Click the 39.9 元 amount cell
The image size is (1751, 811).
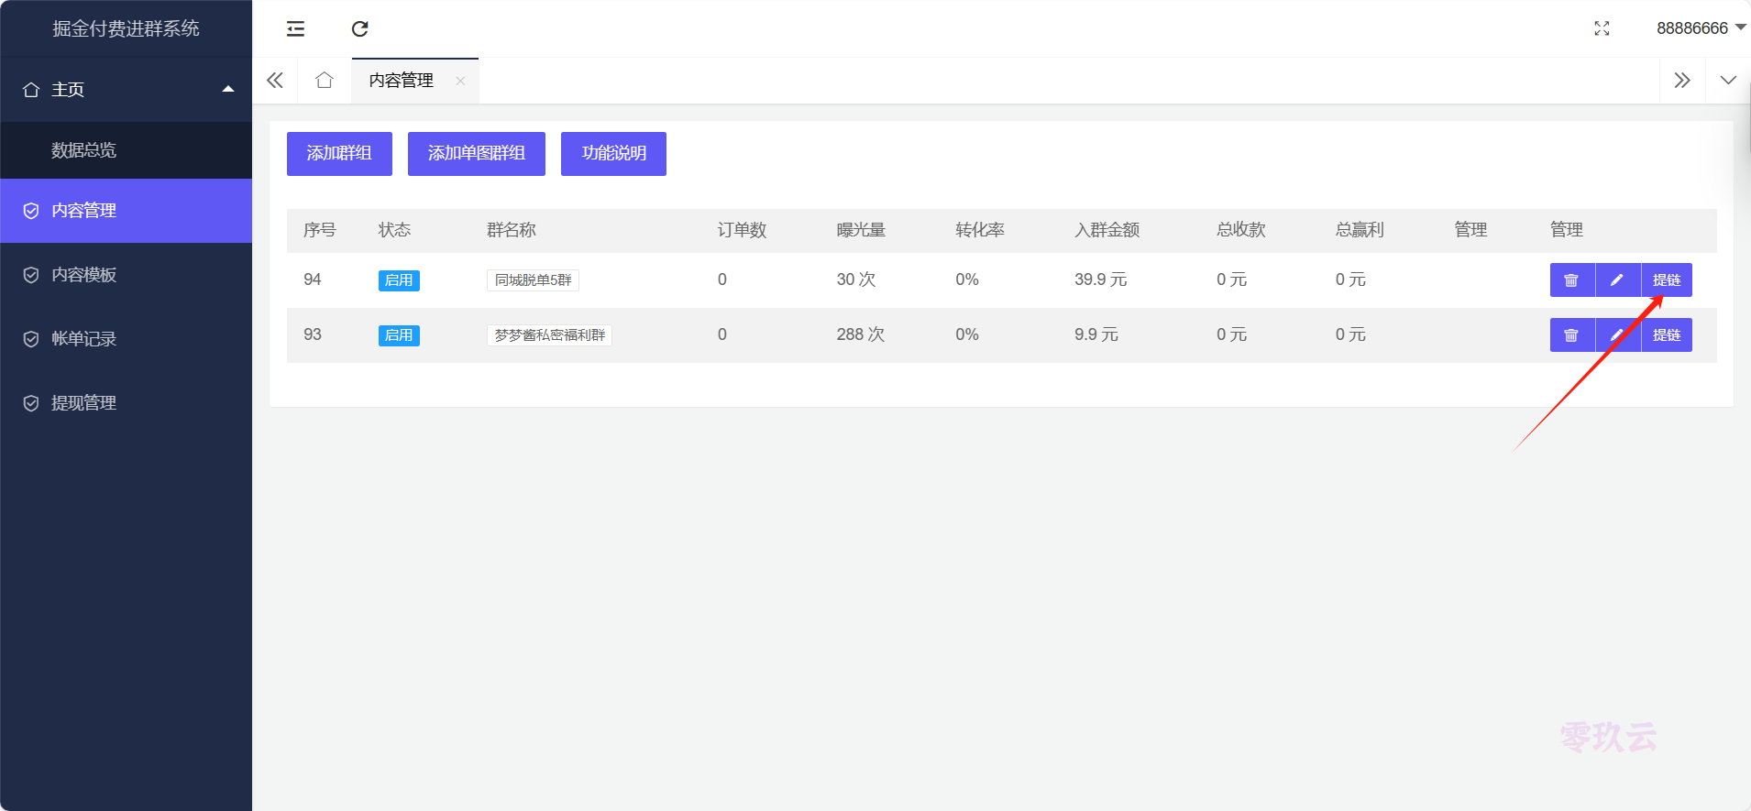[x=1101, y=279]
